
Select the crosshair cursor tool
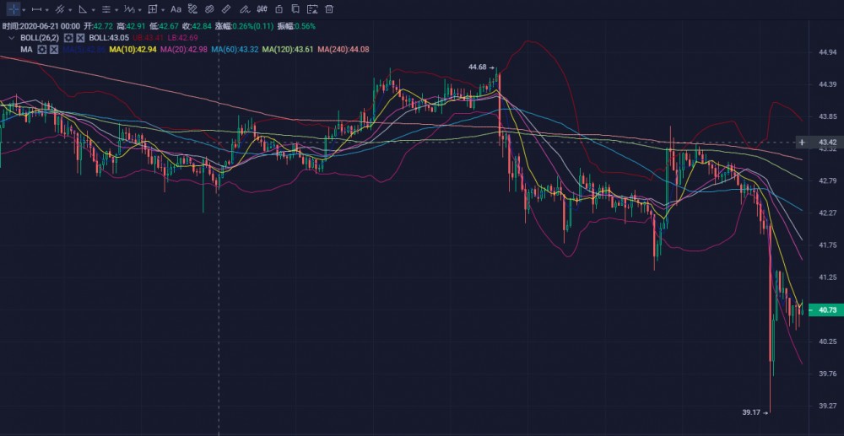coord(13,9)
